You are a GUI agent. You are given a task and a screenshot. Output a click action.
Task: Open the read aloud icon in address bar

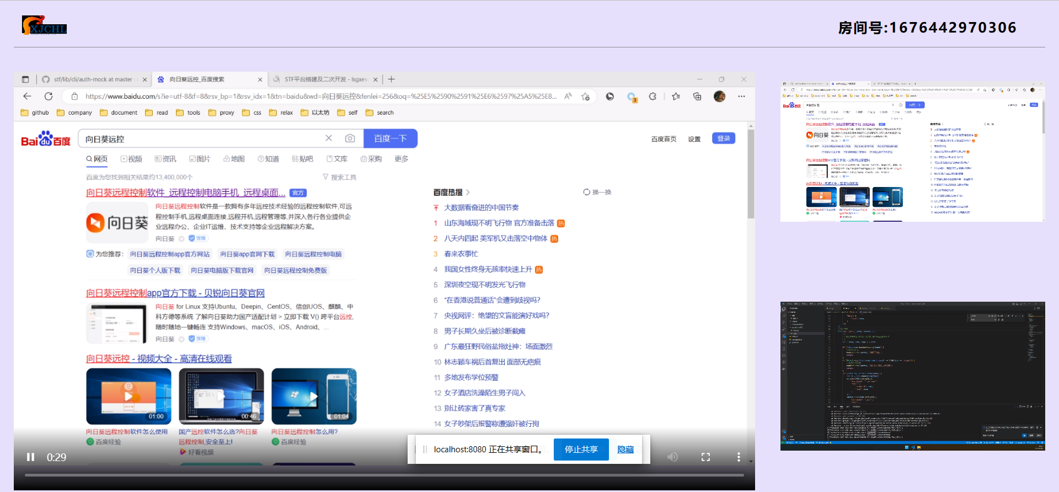tap(568, 96)
